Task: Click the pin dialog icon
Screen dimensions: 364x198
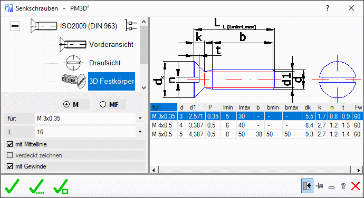Action: [320, 186]
